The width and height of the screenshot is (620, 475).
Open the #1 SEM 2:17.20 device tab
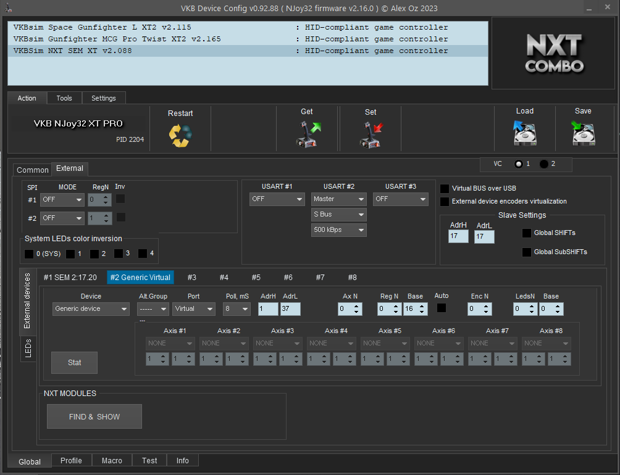(70, 278)
